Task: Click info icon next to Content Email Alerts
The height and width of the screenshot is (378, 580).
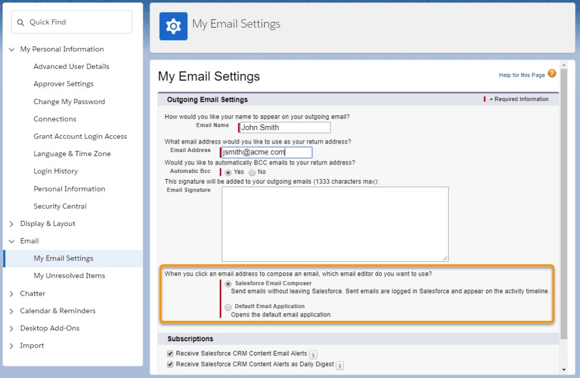Action: pyautogui.click(x=313, y=354)
